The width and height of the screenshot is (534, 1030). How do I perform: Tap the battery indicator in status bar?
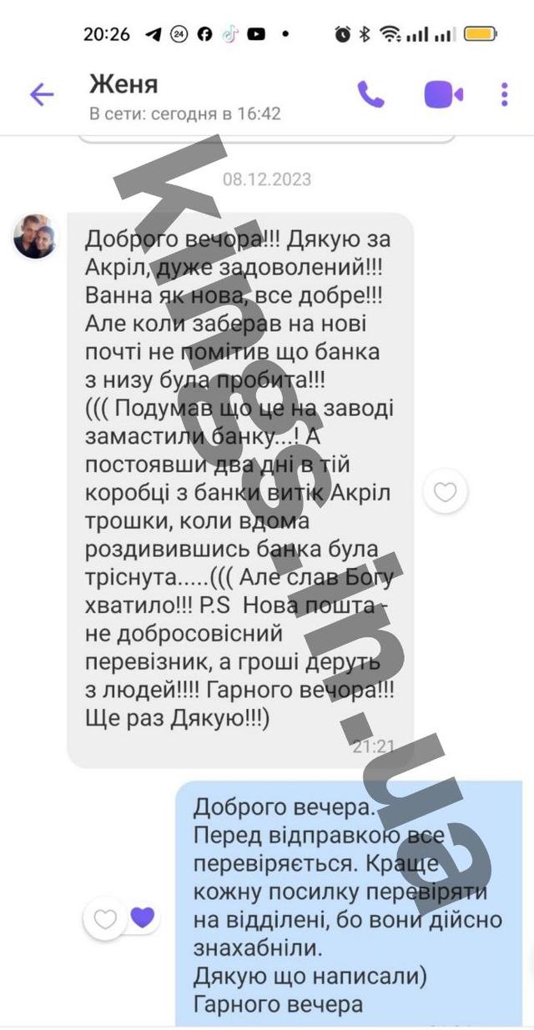(x=481, y=34)
